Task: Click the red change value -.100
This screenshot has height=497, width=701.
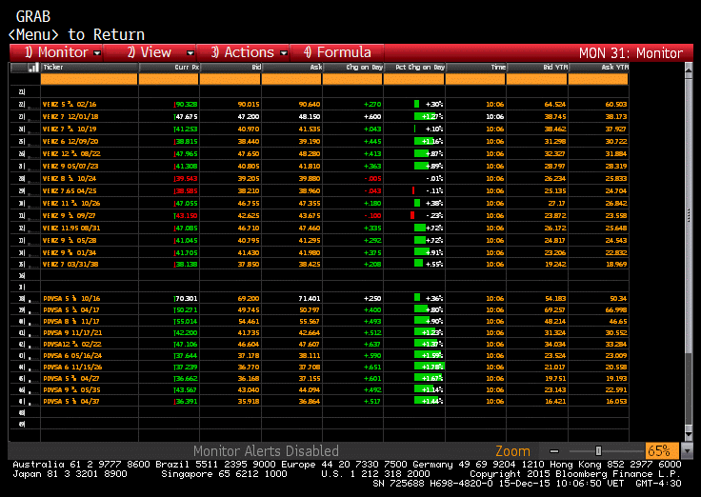Action: (x=372, y=216)
